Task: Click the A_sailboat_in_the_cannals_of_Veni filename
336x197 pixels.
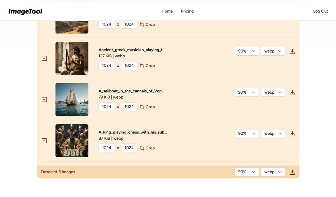Action: tap(132, 91)
